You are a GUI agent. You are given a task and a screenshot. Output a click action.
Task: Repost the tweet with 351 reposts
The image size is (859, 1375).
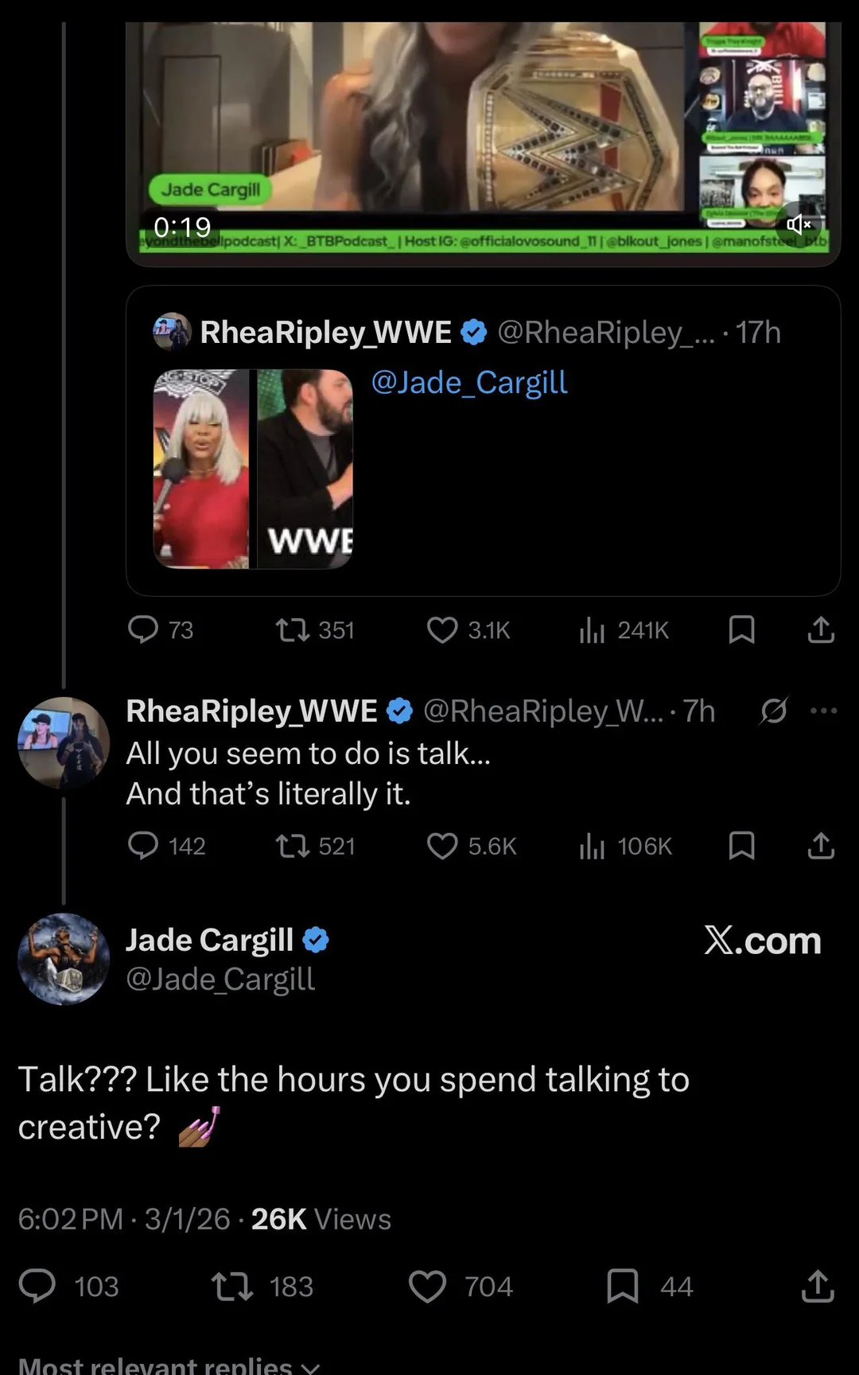(x=292, y=630)
